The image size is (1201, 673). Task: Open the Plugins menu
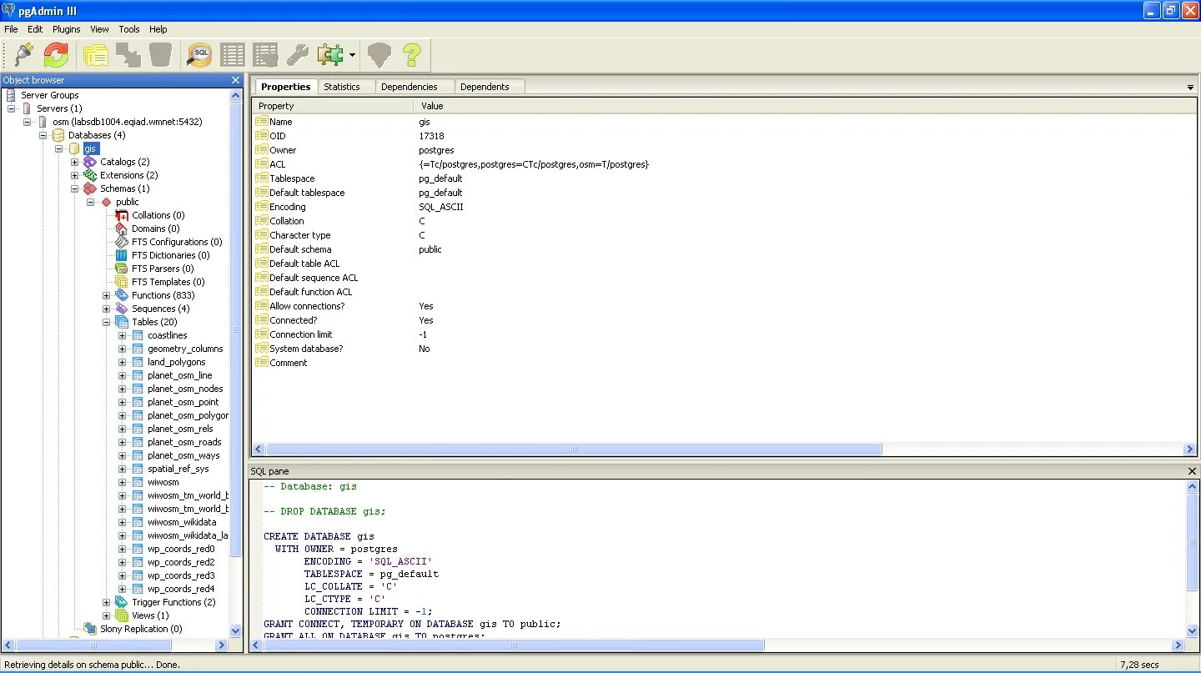click(x=67, y=29)
